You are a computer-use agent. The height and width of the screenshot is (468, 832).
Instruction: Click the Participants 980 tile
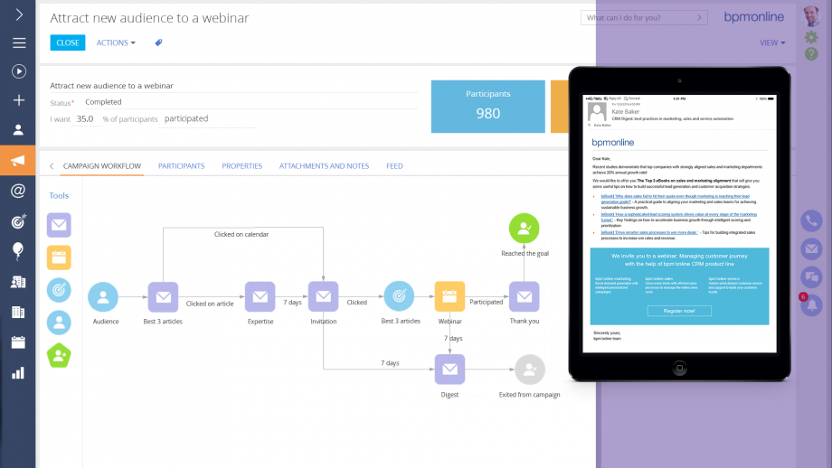point(487,106)
